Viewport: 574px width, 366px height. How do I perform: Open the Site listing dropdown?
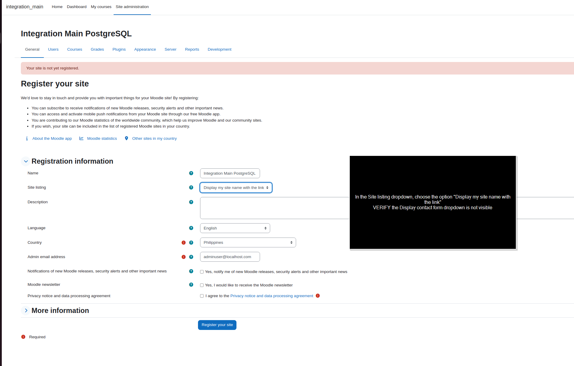236,188
